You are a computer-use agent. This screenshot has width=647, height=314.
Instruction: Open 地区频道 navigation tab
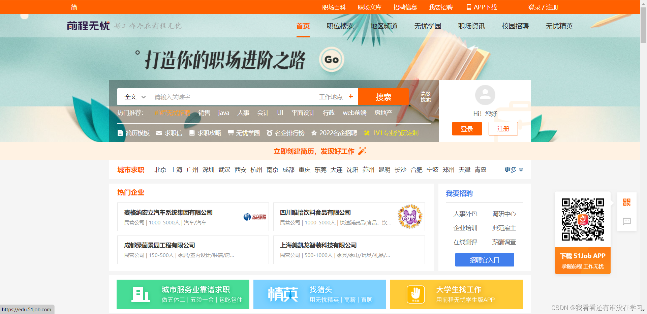pyautogui.click(x=384, y=26)
